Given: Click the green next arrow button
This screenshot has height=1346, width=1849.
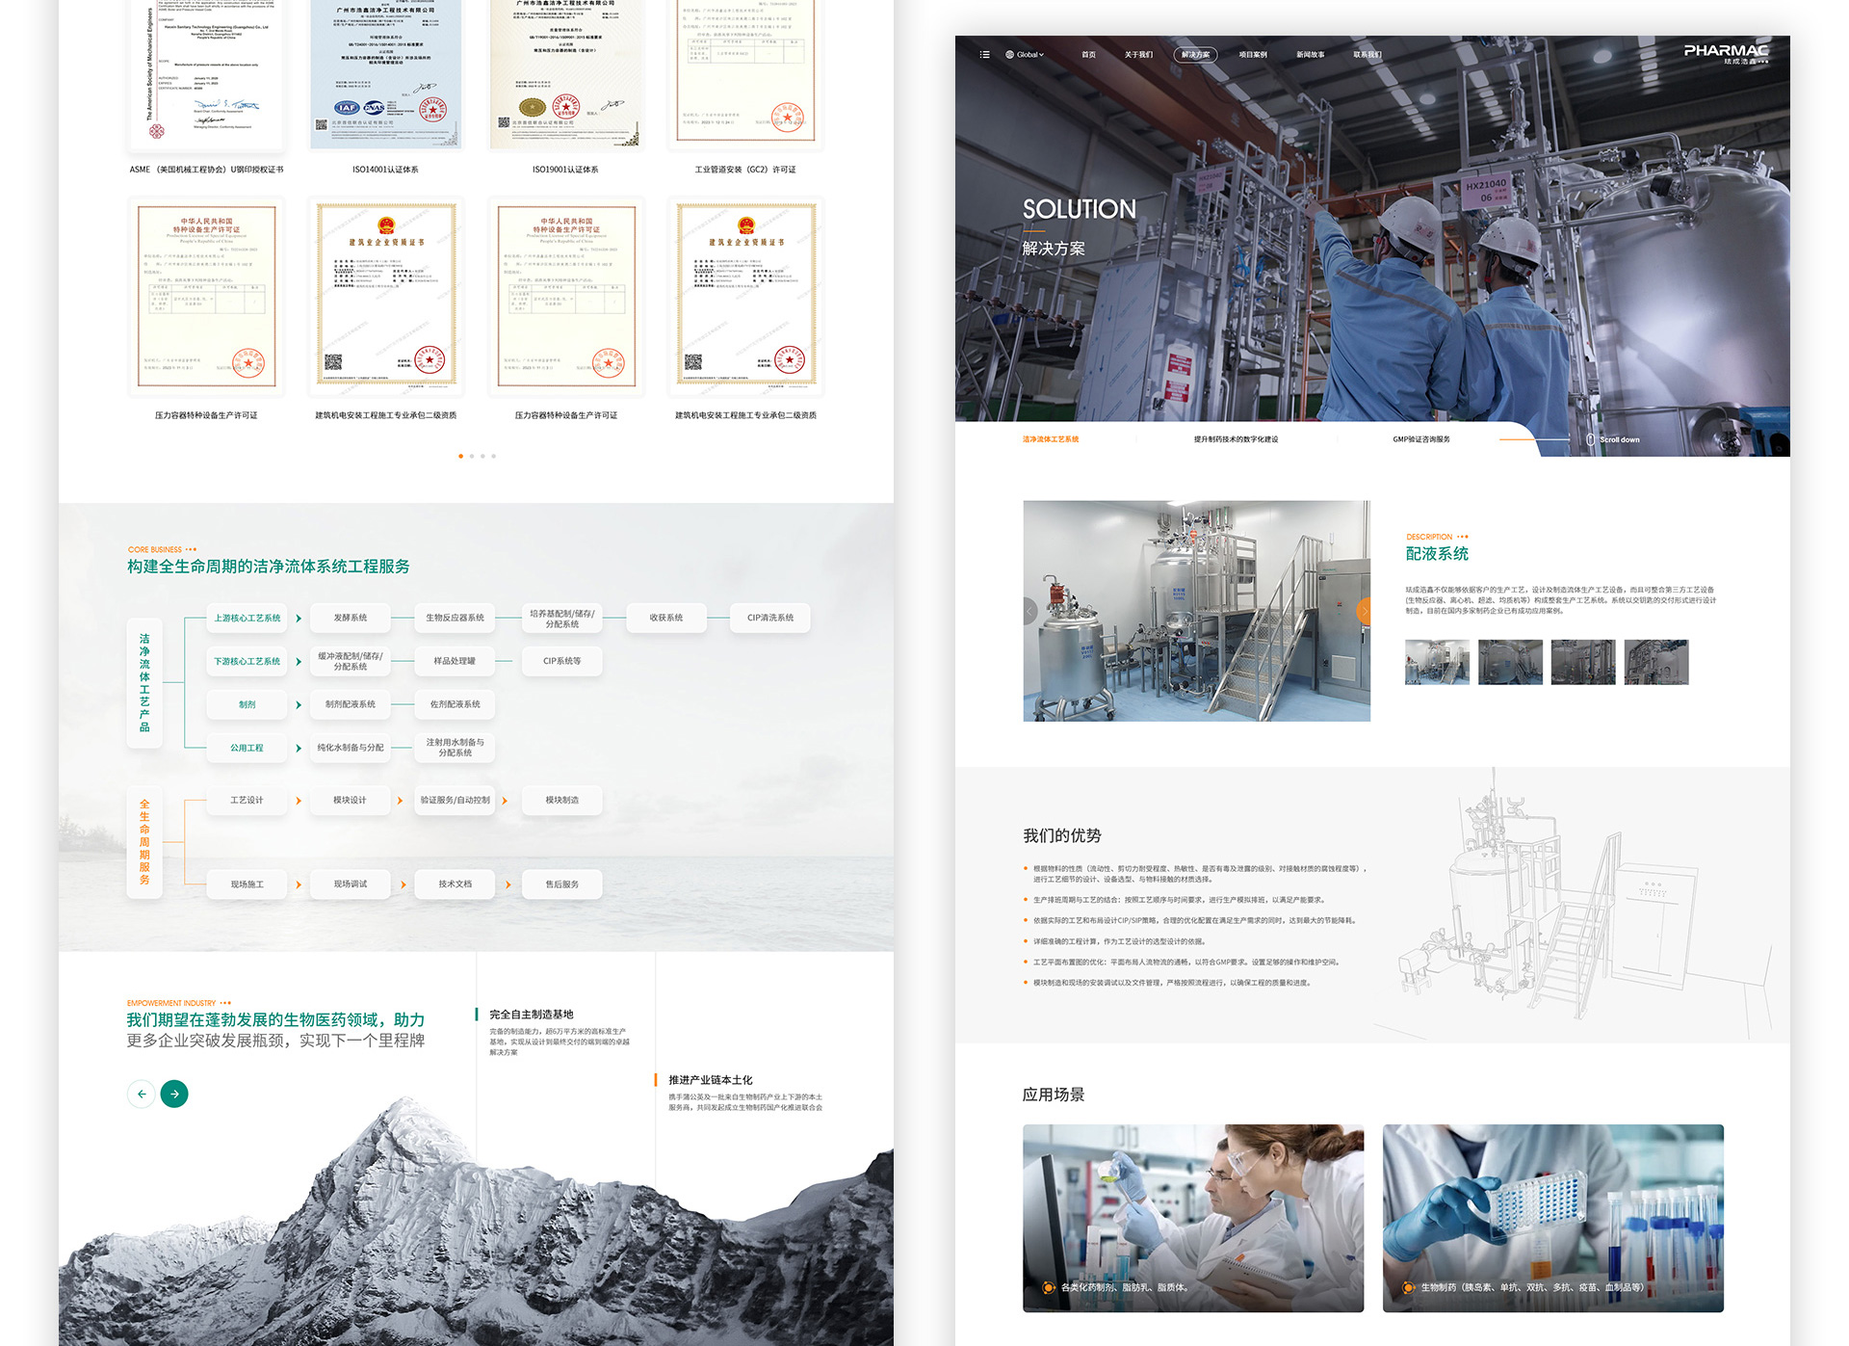Looking at the screenshot, I should pos(174,1094).
